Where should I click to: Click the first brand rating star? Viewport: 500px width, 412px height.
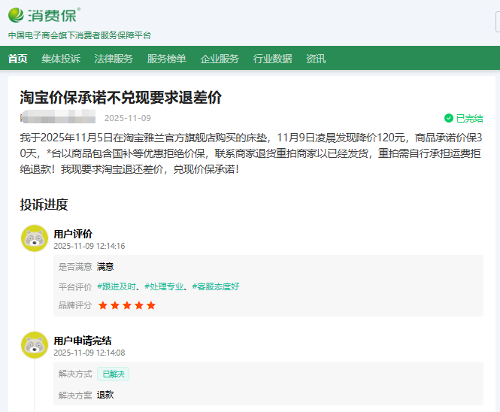click(103, 305)
